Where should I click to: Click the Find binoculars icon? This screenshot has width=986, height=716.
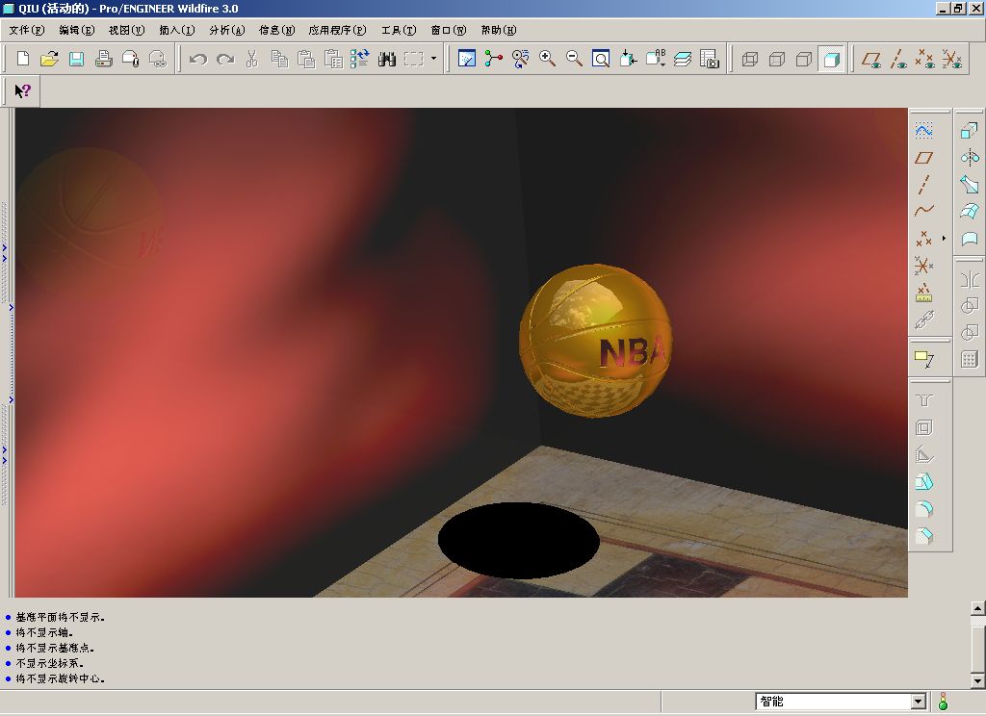[x=387, y=60]
